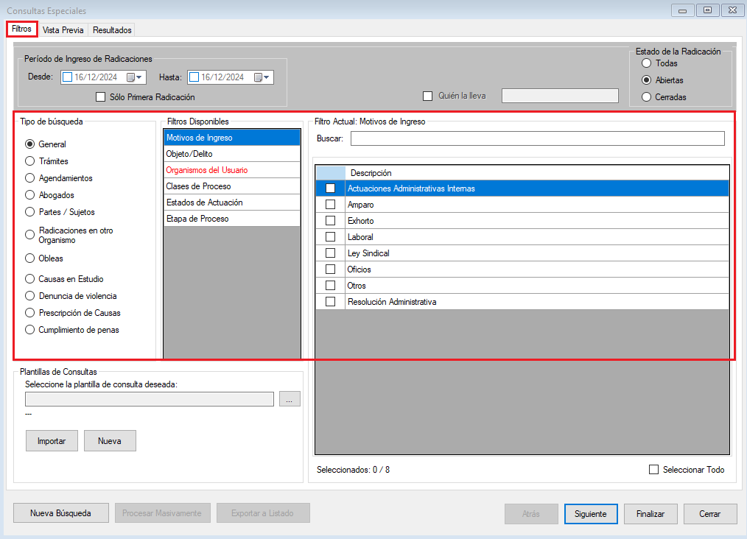Select Objeto/Delito in Filtros Disponibles

(231, 154)
